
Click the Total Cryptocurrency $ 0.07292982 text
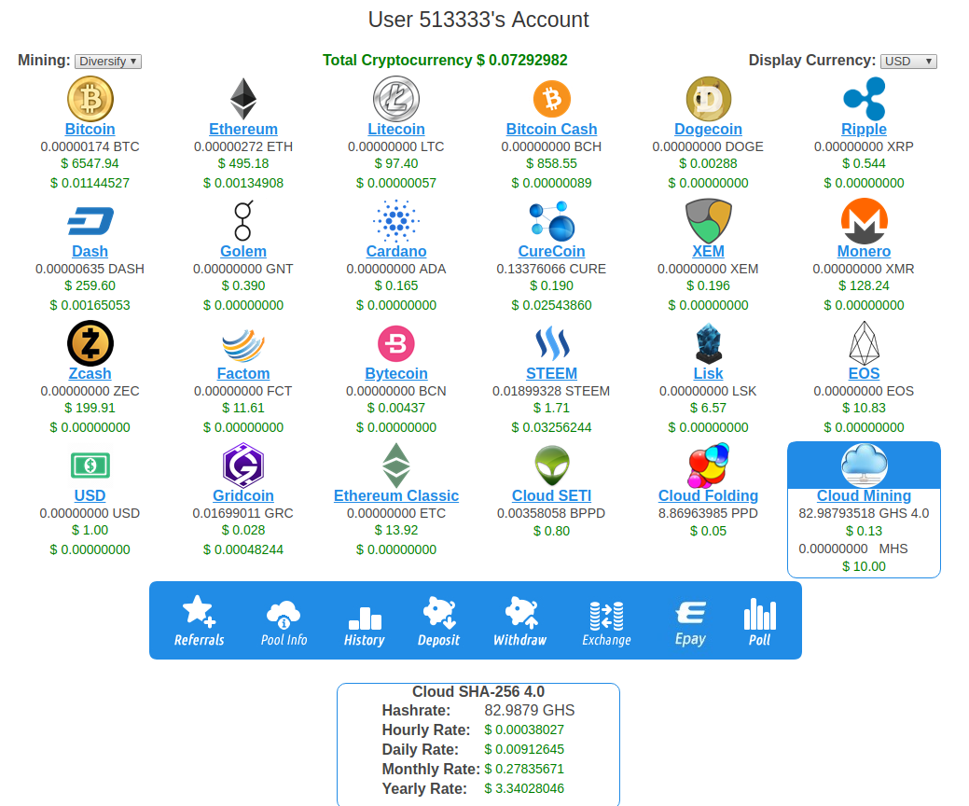tap(445, 61)
